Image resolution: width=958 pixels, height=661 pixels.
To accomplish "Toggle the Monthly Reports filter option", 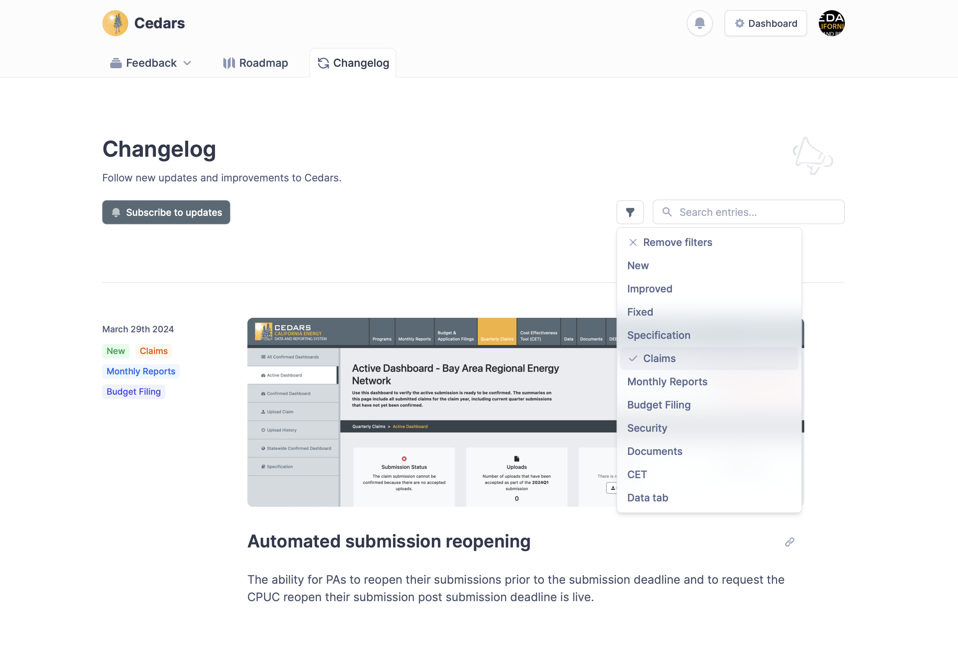I will 667,381.
